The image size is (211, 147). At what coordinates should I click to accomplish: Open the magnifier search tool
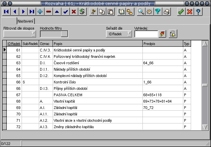coord(141,11)
